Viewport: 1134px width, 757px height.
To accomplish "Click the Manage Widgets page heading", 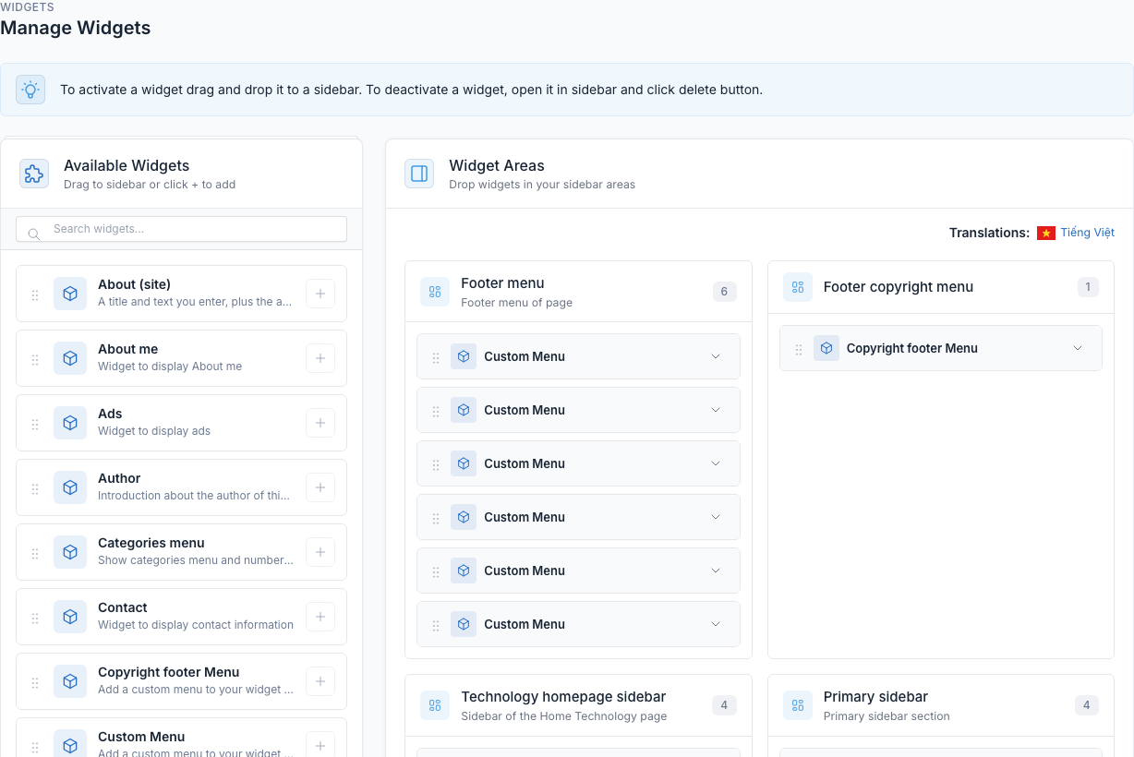I will (75, 28).
